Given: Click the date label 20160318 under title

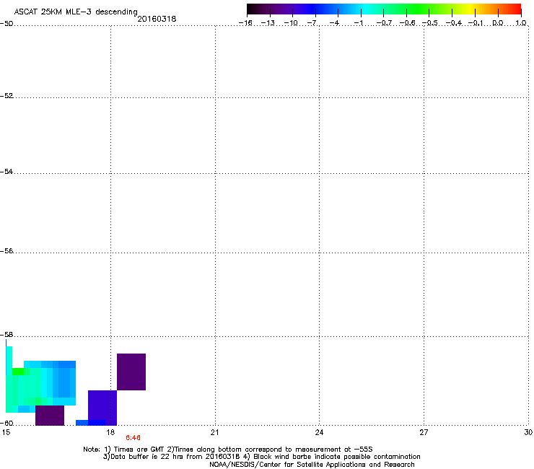Looking at the screenshot, I should point(157,19).
